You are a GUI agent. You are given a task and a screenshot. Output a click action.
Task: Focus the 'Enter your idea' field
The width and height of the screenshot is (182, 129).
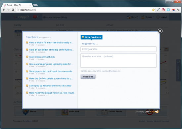click(x=118, y=49)
